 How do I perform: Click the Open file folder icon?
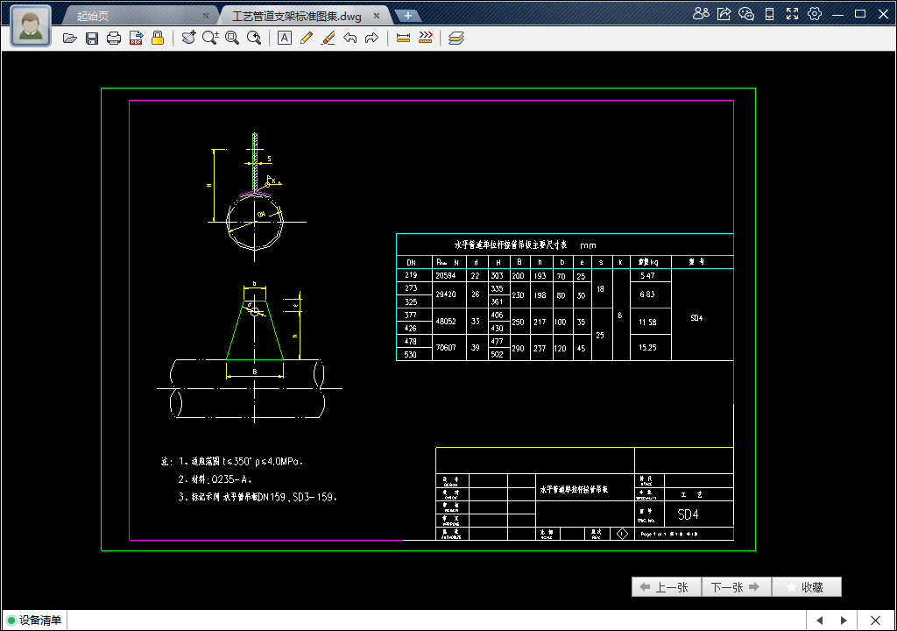click(x=70, y=38)
